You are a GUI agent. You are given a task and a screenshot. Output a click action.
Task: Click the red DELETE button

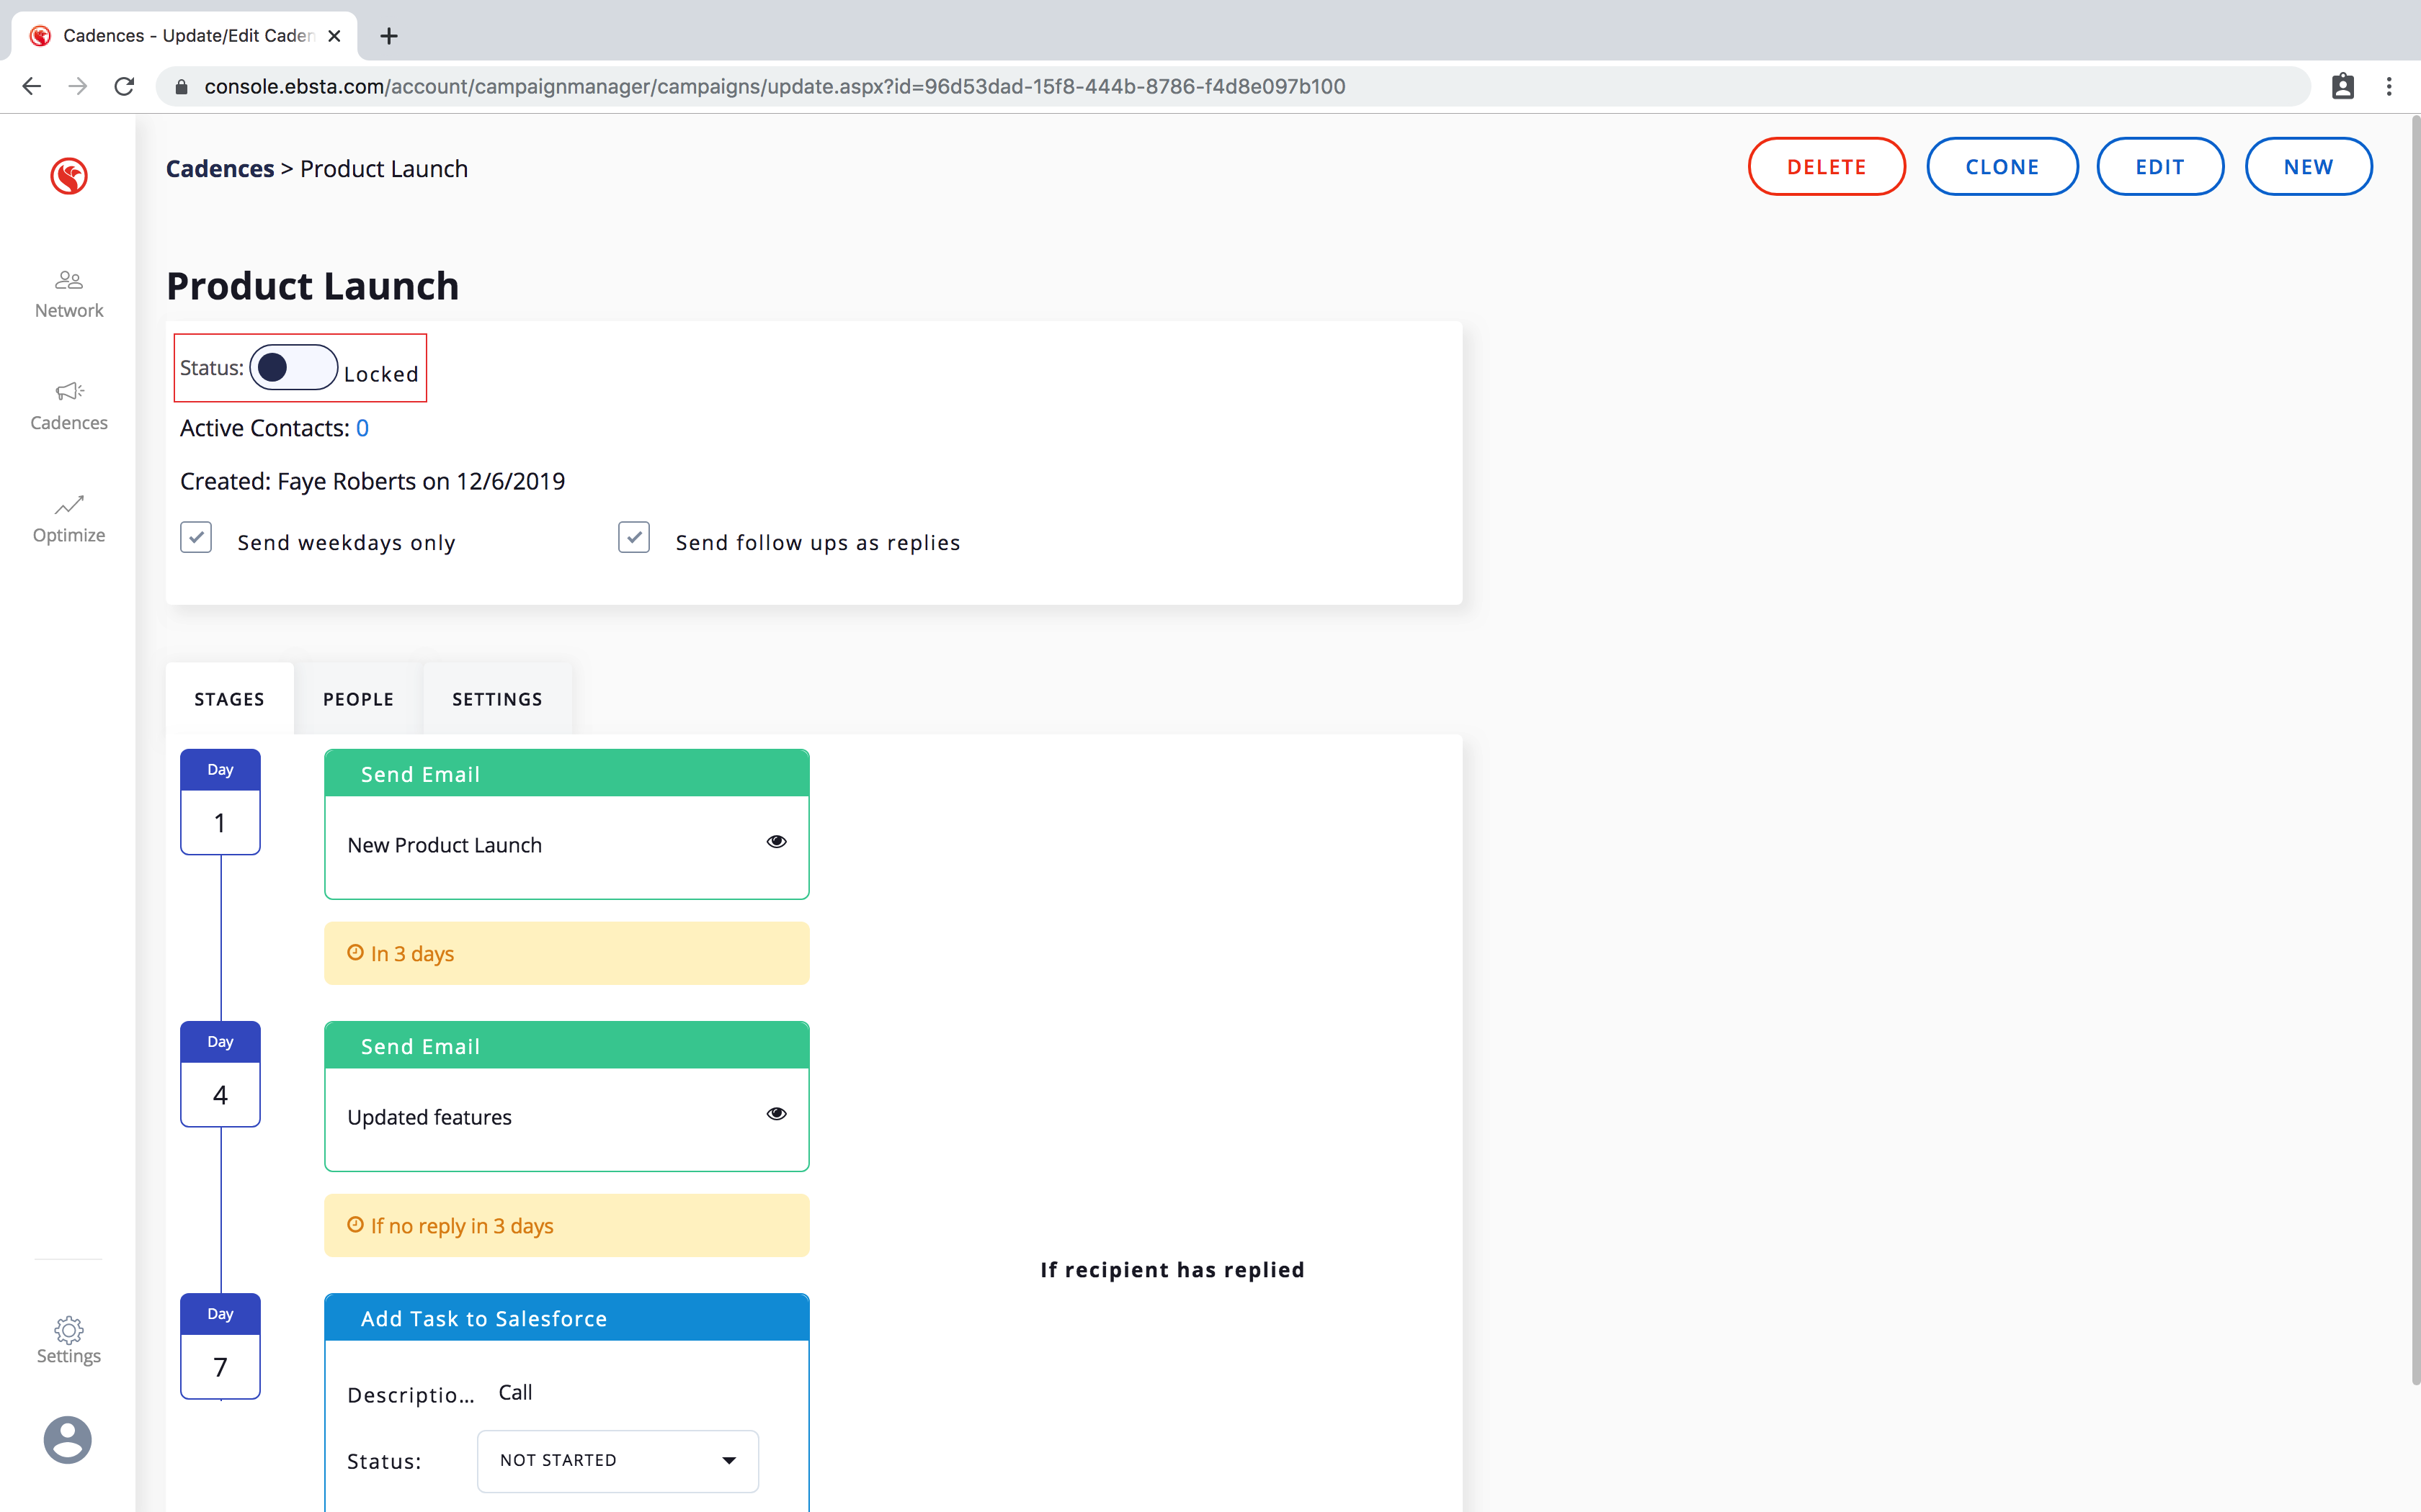1826,167
